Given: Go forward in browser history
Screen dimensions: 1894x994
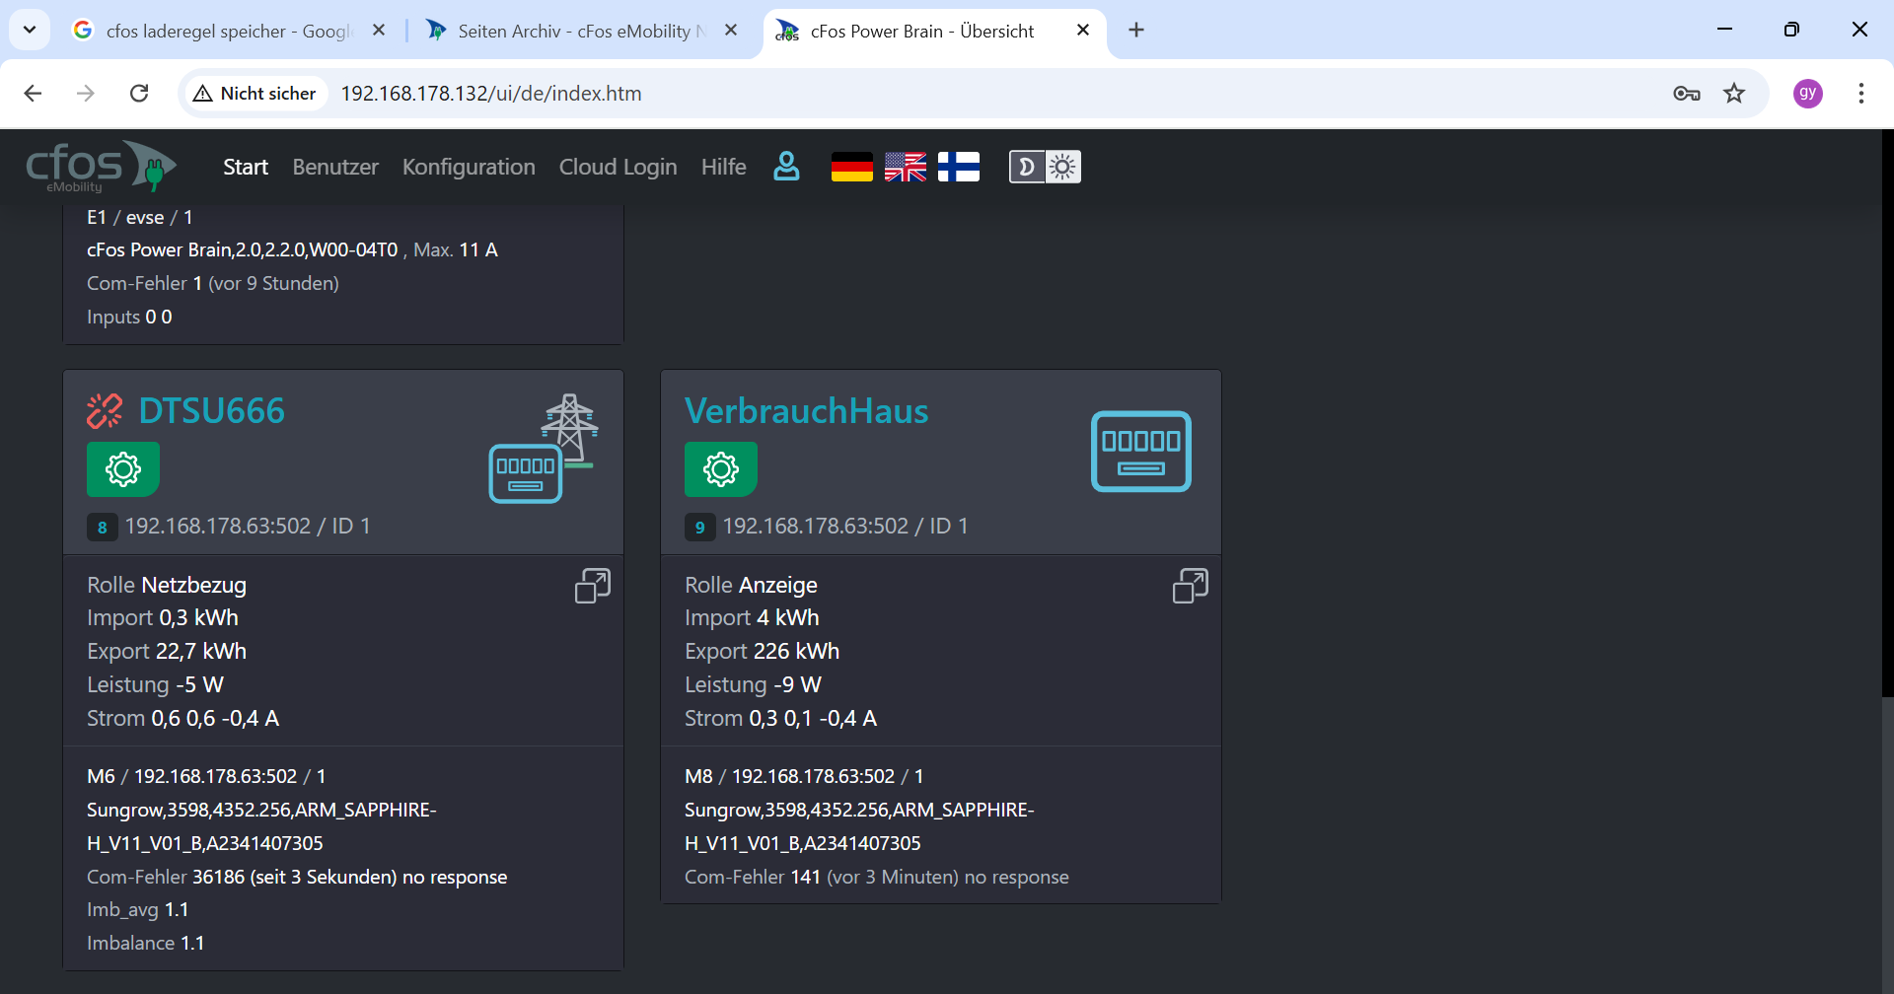Looking at the screenshot, I should point(86,94).
